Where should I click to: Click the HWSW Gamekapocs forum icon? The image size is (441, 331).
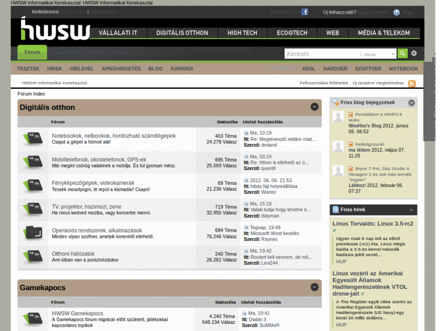[33, 319]
